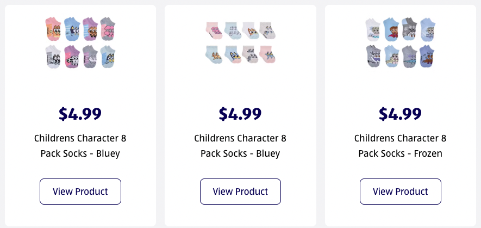
Task: Click the left card's Bluey socks title
Action: (80, 146)
